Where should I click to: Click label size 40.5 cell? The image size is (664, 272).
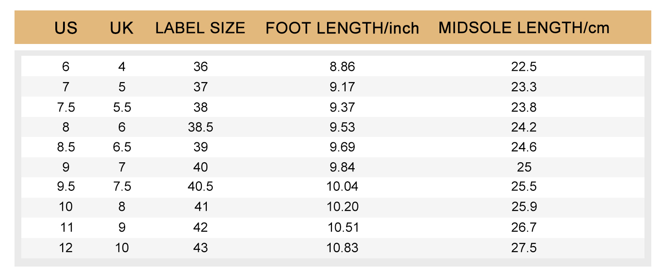click(200, 187)
